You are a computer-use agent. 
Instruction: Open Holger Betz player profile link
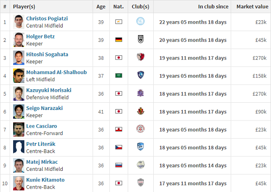click(x=40, y=36)
